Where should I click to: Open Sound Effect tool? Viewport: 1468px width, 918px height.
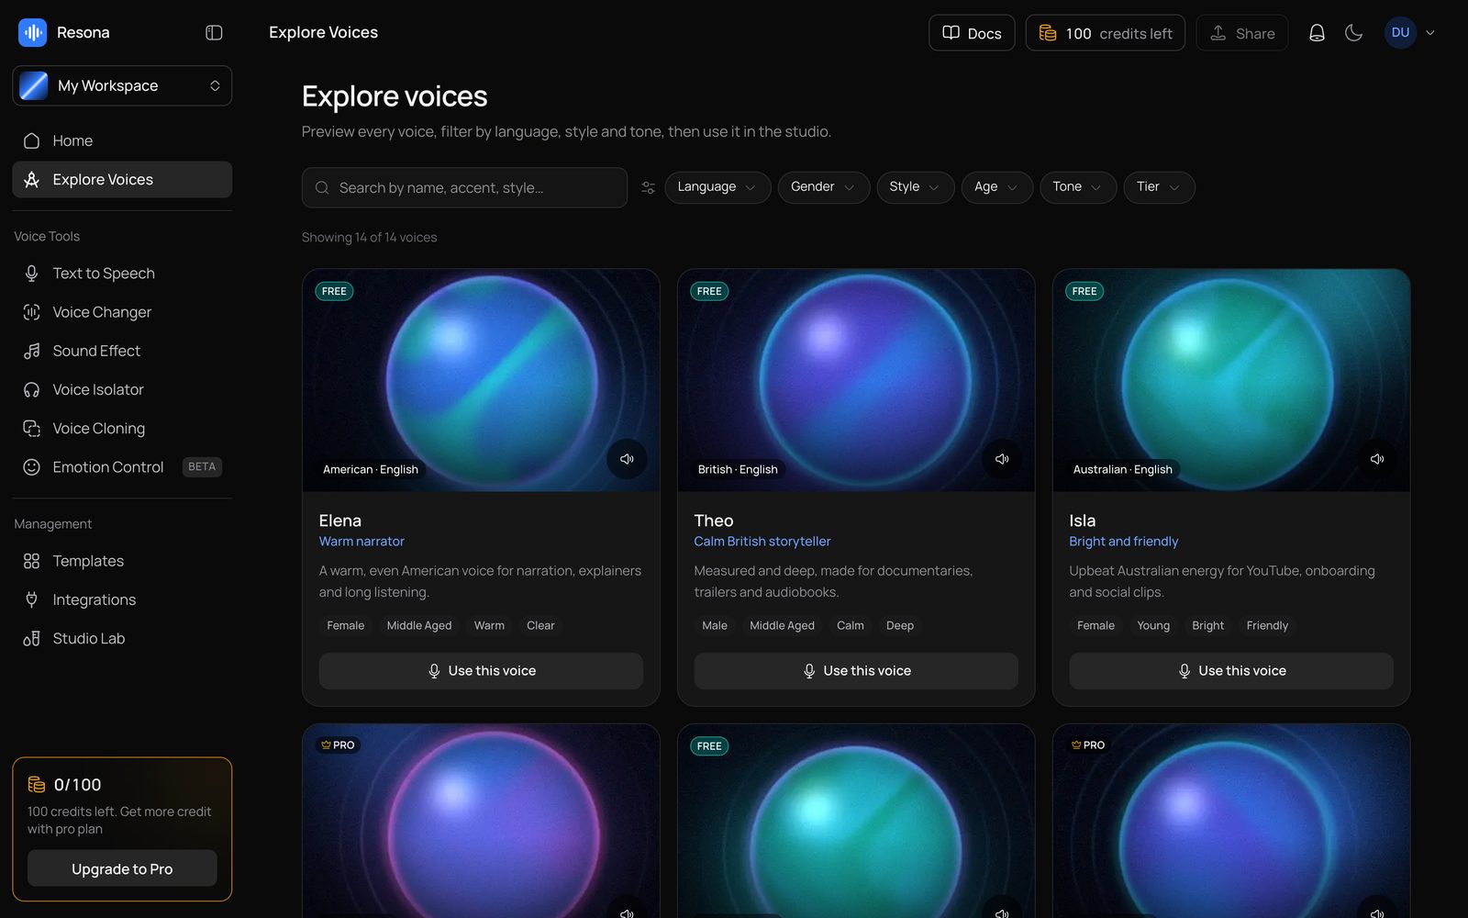(x=122, y=351)
